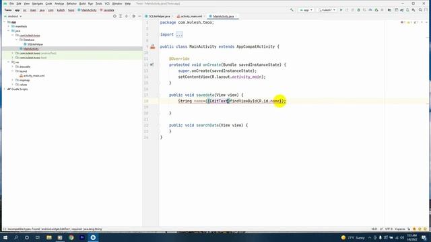Click Attach Debugger to Android Process icon
Viewport: 431px width, 242px height.
[376, 10]
